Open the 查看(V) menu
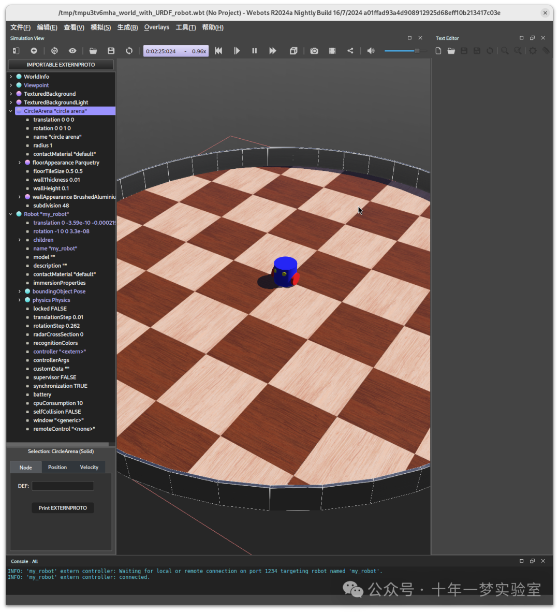This screenshot has width=559, height=612. (x=74, y=27)
